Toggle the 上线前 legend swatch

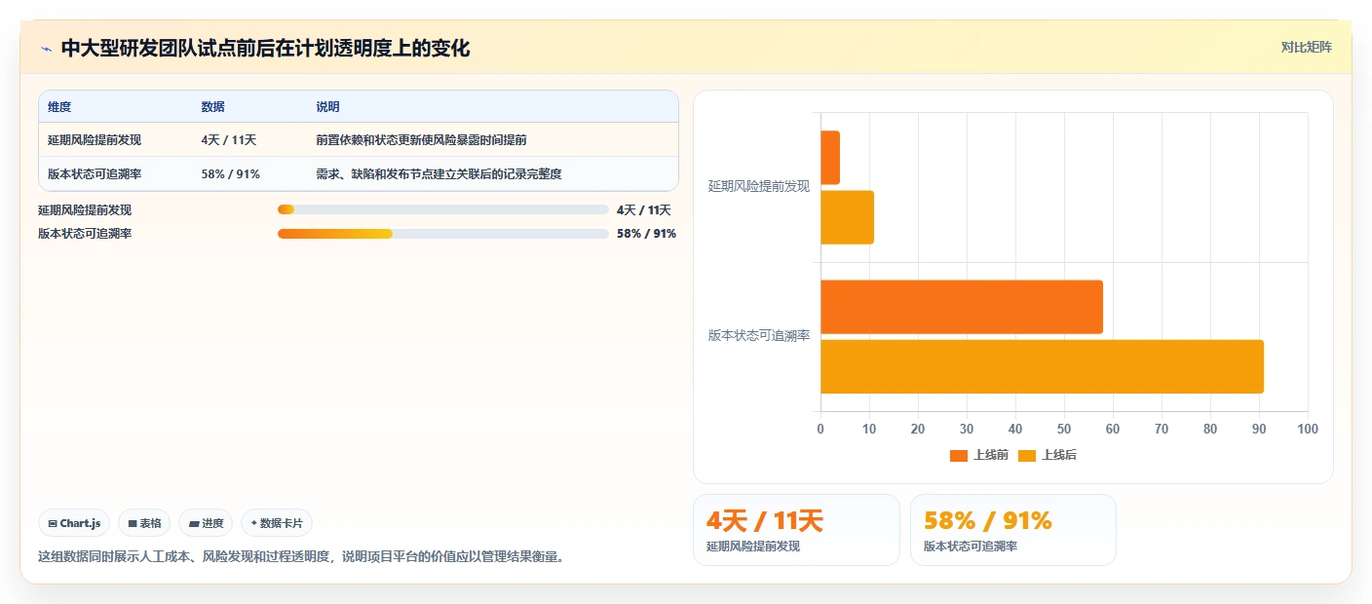[959, 455]
